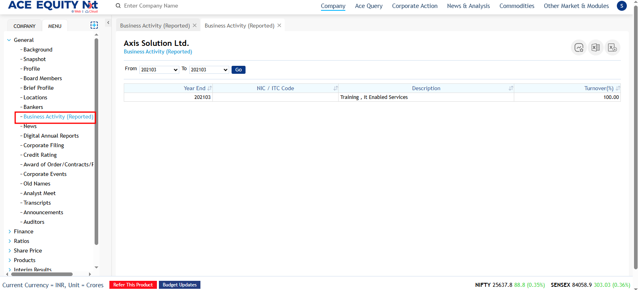Viewport: 638px width, 290px height.
Task: Close the first Business Activity tab
Action: coord(195,26)
